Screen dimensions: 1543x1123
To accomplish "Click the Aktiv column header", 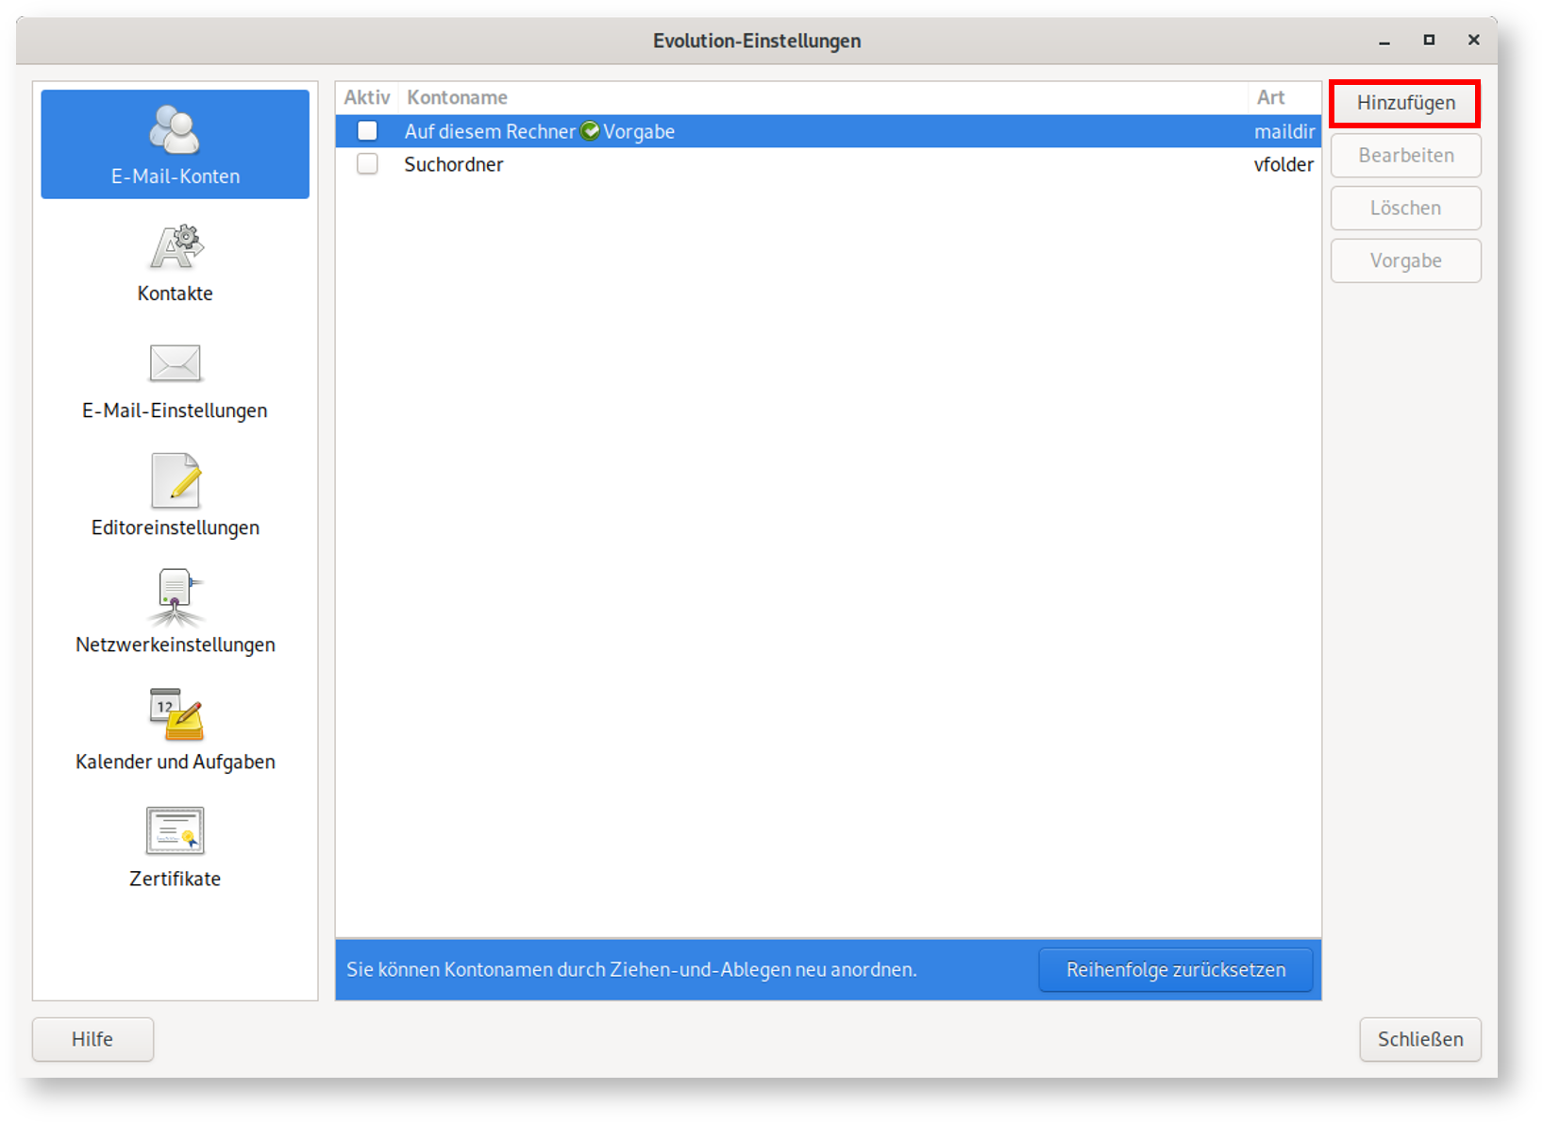I will [x=366, y=97].
